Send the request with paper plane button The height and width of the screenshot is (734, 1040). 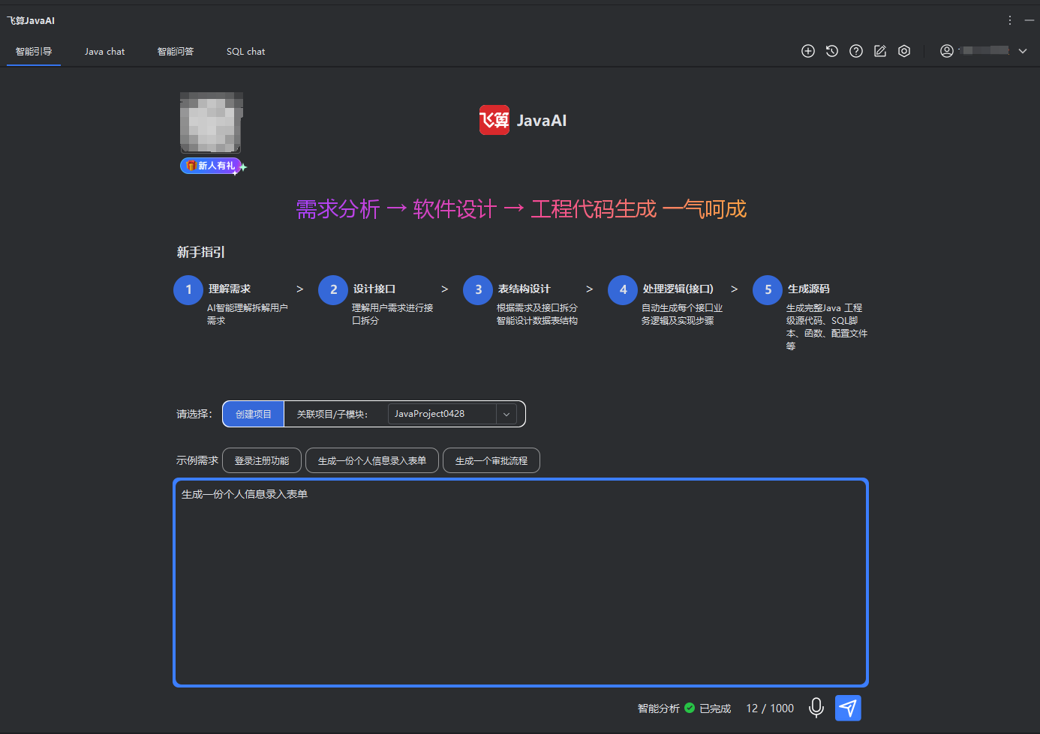pos(848,708)
